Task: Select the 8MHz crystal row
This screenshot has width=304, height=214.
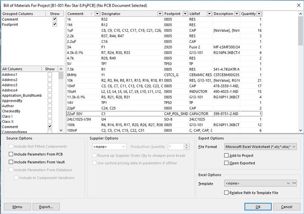Action: pyautogui.click(x=164, y=75)
